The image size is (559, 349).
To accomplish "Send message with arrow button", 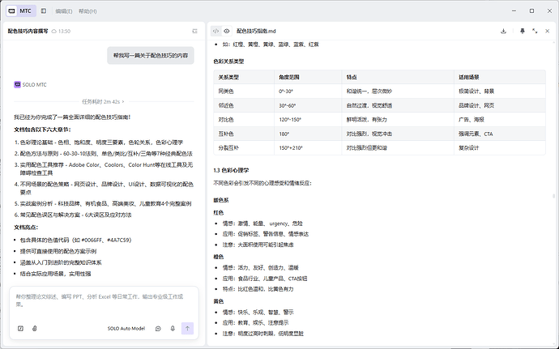I will pos(187,328).
